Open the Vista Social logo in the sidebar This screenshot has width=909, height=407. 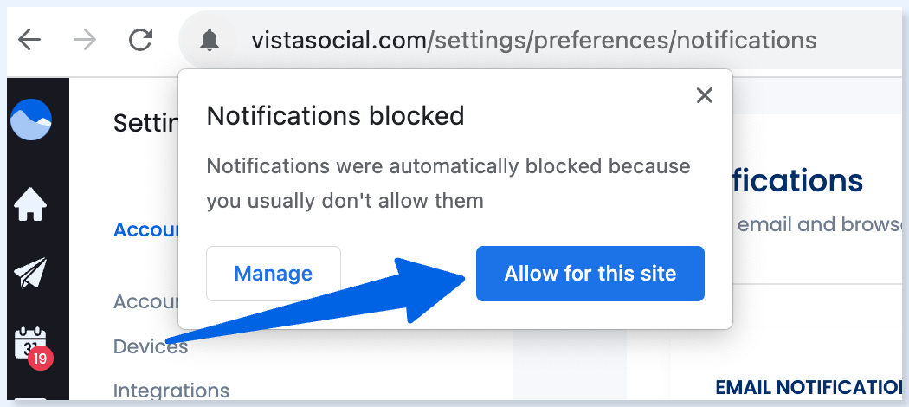(x=31, y=120)
